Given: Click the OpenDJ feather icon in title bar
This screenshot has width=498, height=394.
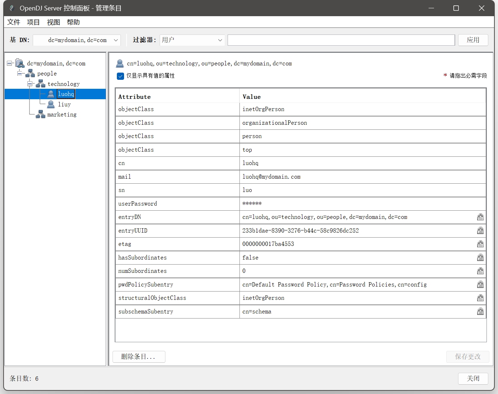Looking at the screenshot, I should [x=12, y=8].
